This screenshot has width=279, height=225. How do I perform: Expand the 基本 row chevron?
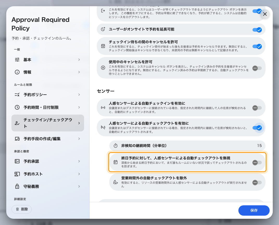[79, 60]
